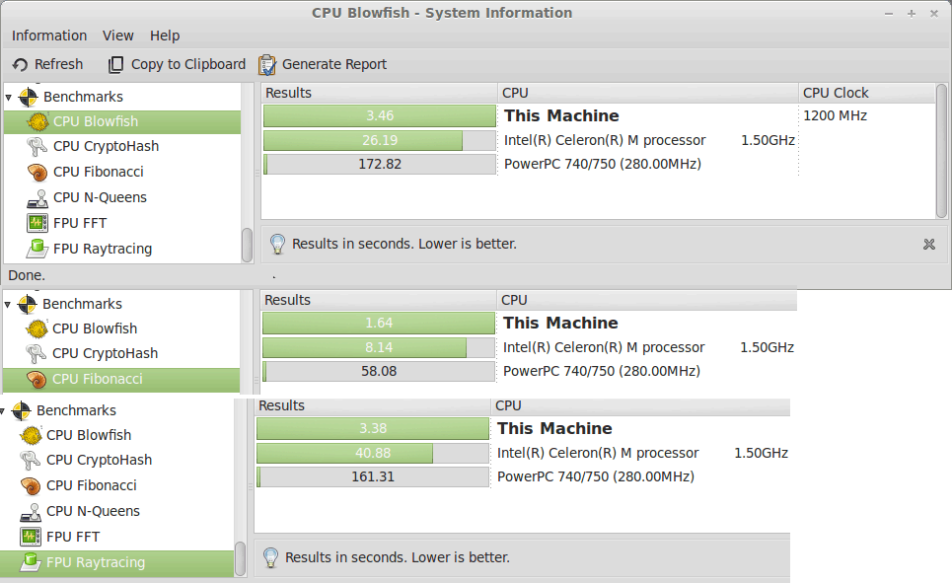Click the lightbulb icon in the bottom info bar
This screenshot has width=952, height=583.
(x=270, y=558)
